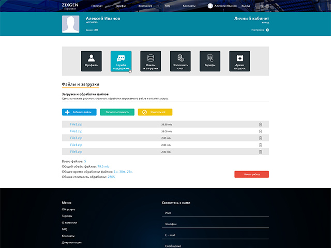Open the Компания menu item

point(145,6)
